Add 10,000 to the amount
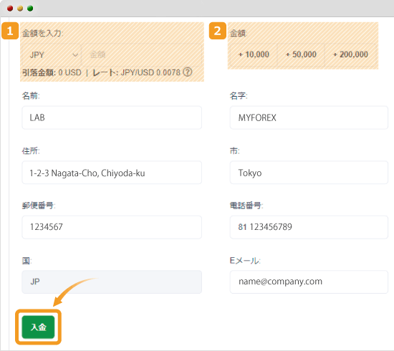This screenshot has width=394, height=351. coord(254,54)
